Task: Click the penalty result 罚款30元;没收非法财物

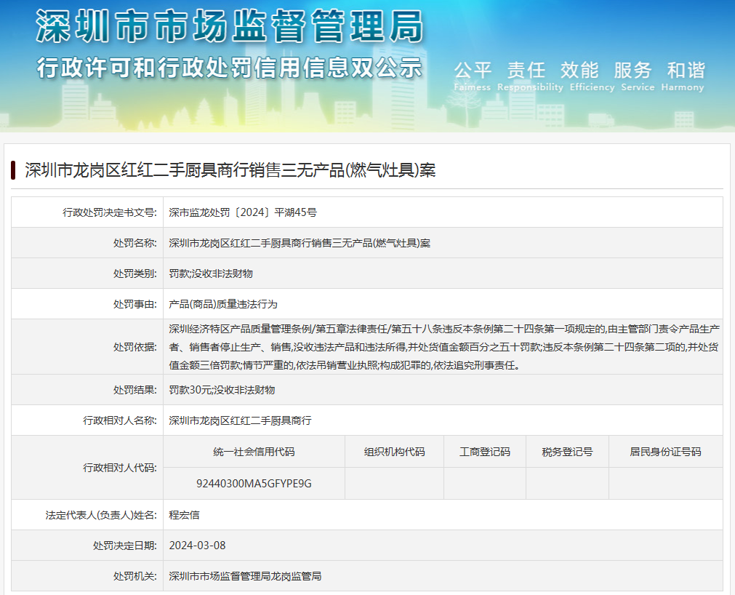Action: tap(222, 390)
